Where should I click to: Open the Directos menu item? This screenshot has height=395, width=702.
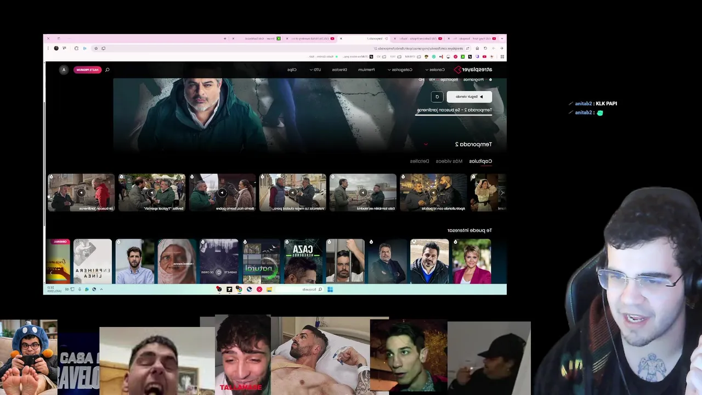339,70
